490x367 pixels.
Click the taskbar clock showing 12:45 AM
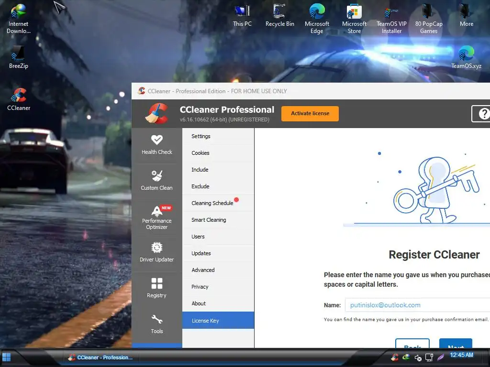[x=462, y=355]
